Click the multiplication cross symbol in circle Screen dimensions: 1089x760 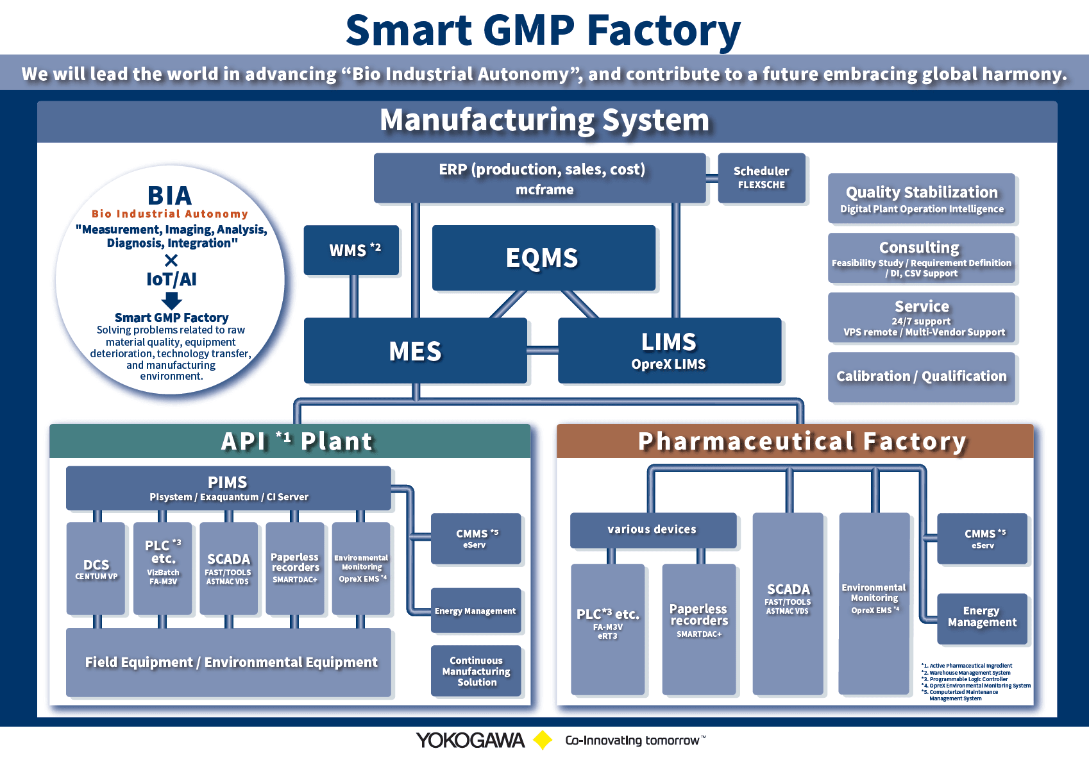pos(171,260)
